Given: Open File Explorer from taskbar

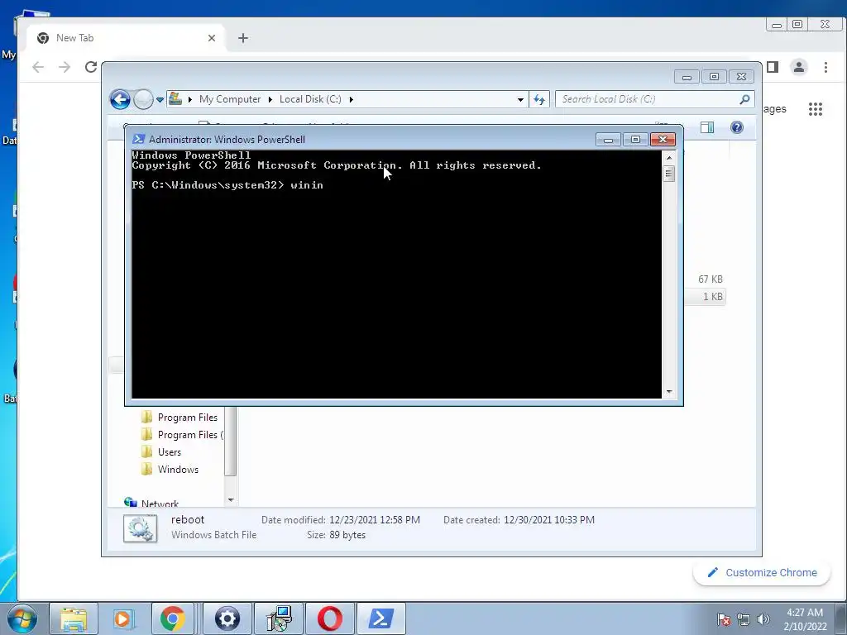Looking at the screenshot, I should pyautogui.click(x=74, y=618).
